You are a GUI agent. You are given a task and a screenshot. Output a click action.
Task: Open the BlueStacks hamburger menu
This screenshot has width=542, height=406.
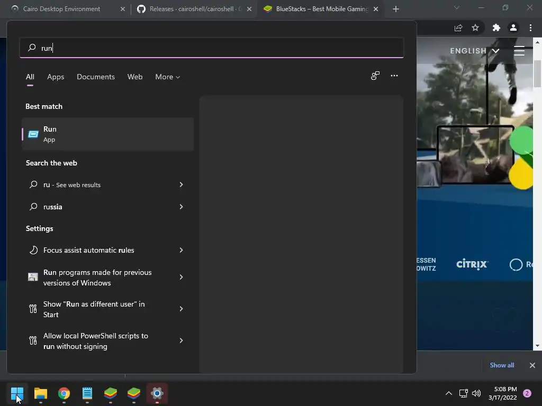(x=519, y=51)
